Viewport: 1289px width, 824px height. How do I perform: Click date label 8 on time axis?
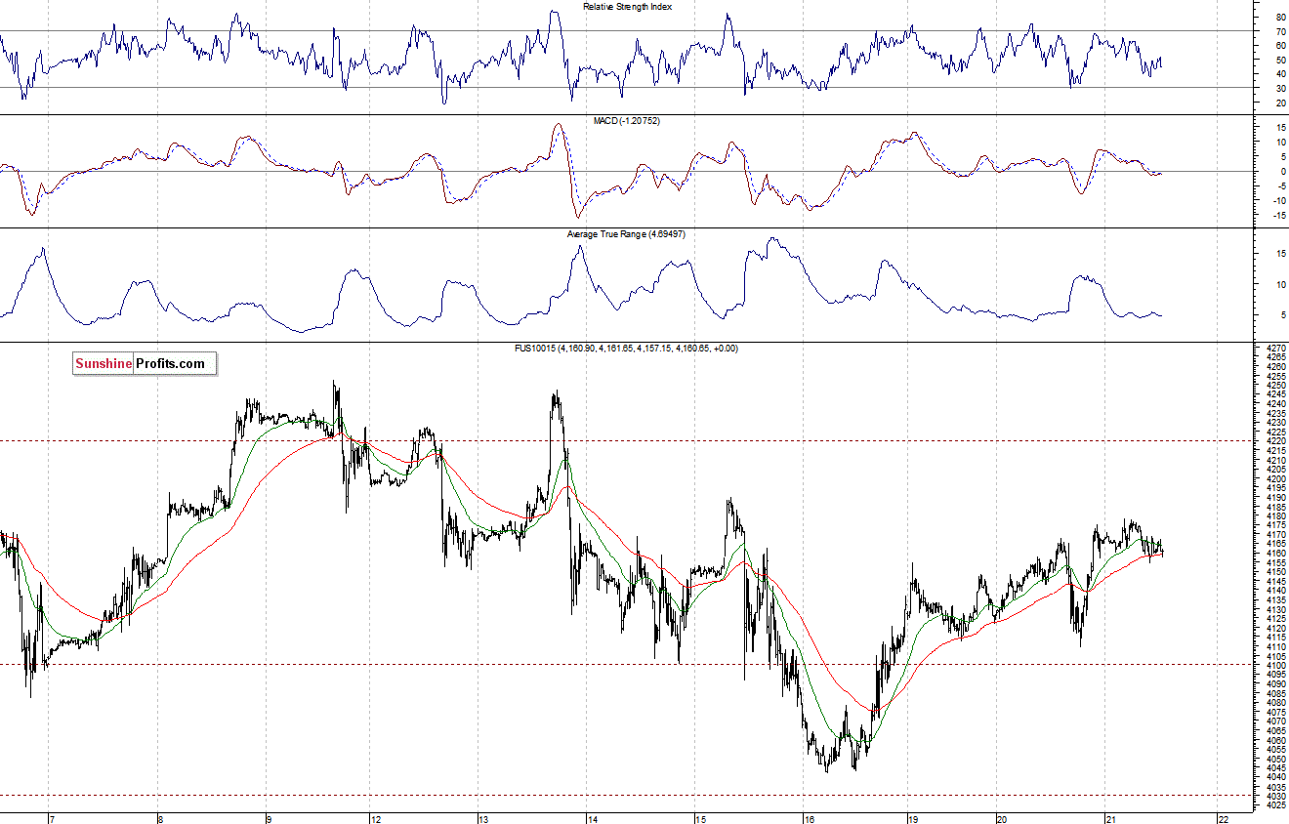coord(160,818)
